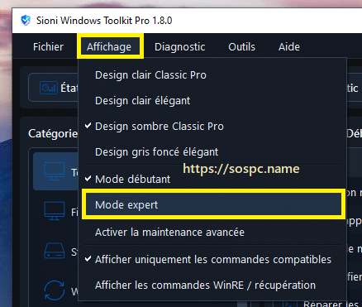Open the Fichier menu

[48, 47]
